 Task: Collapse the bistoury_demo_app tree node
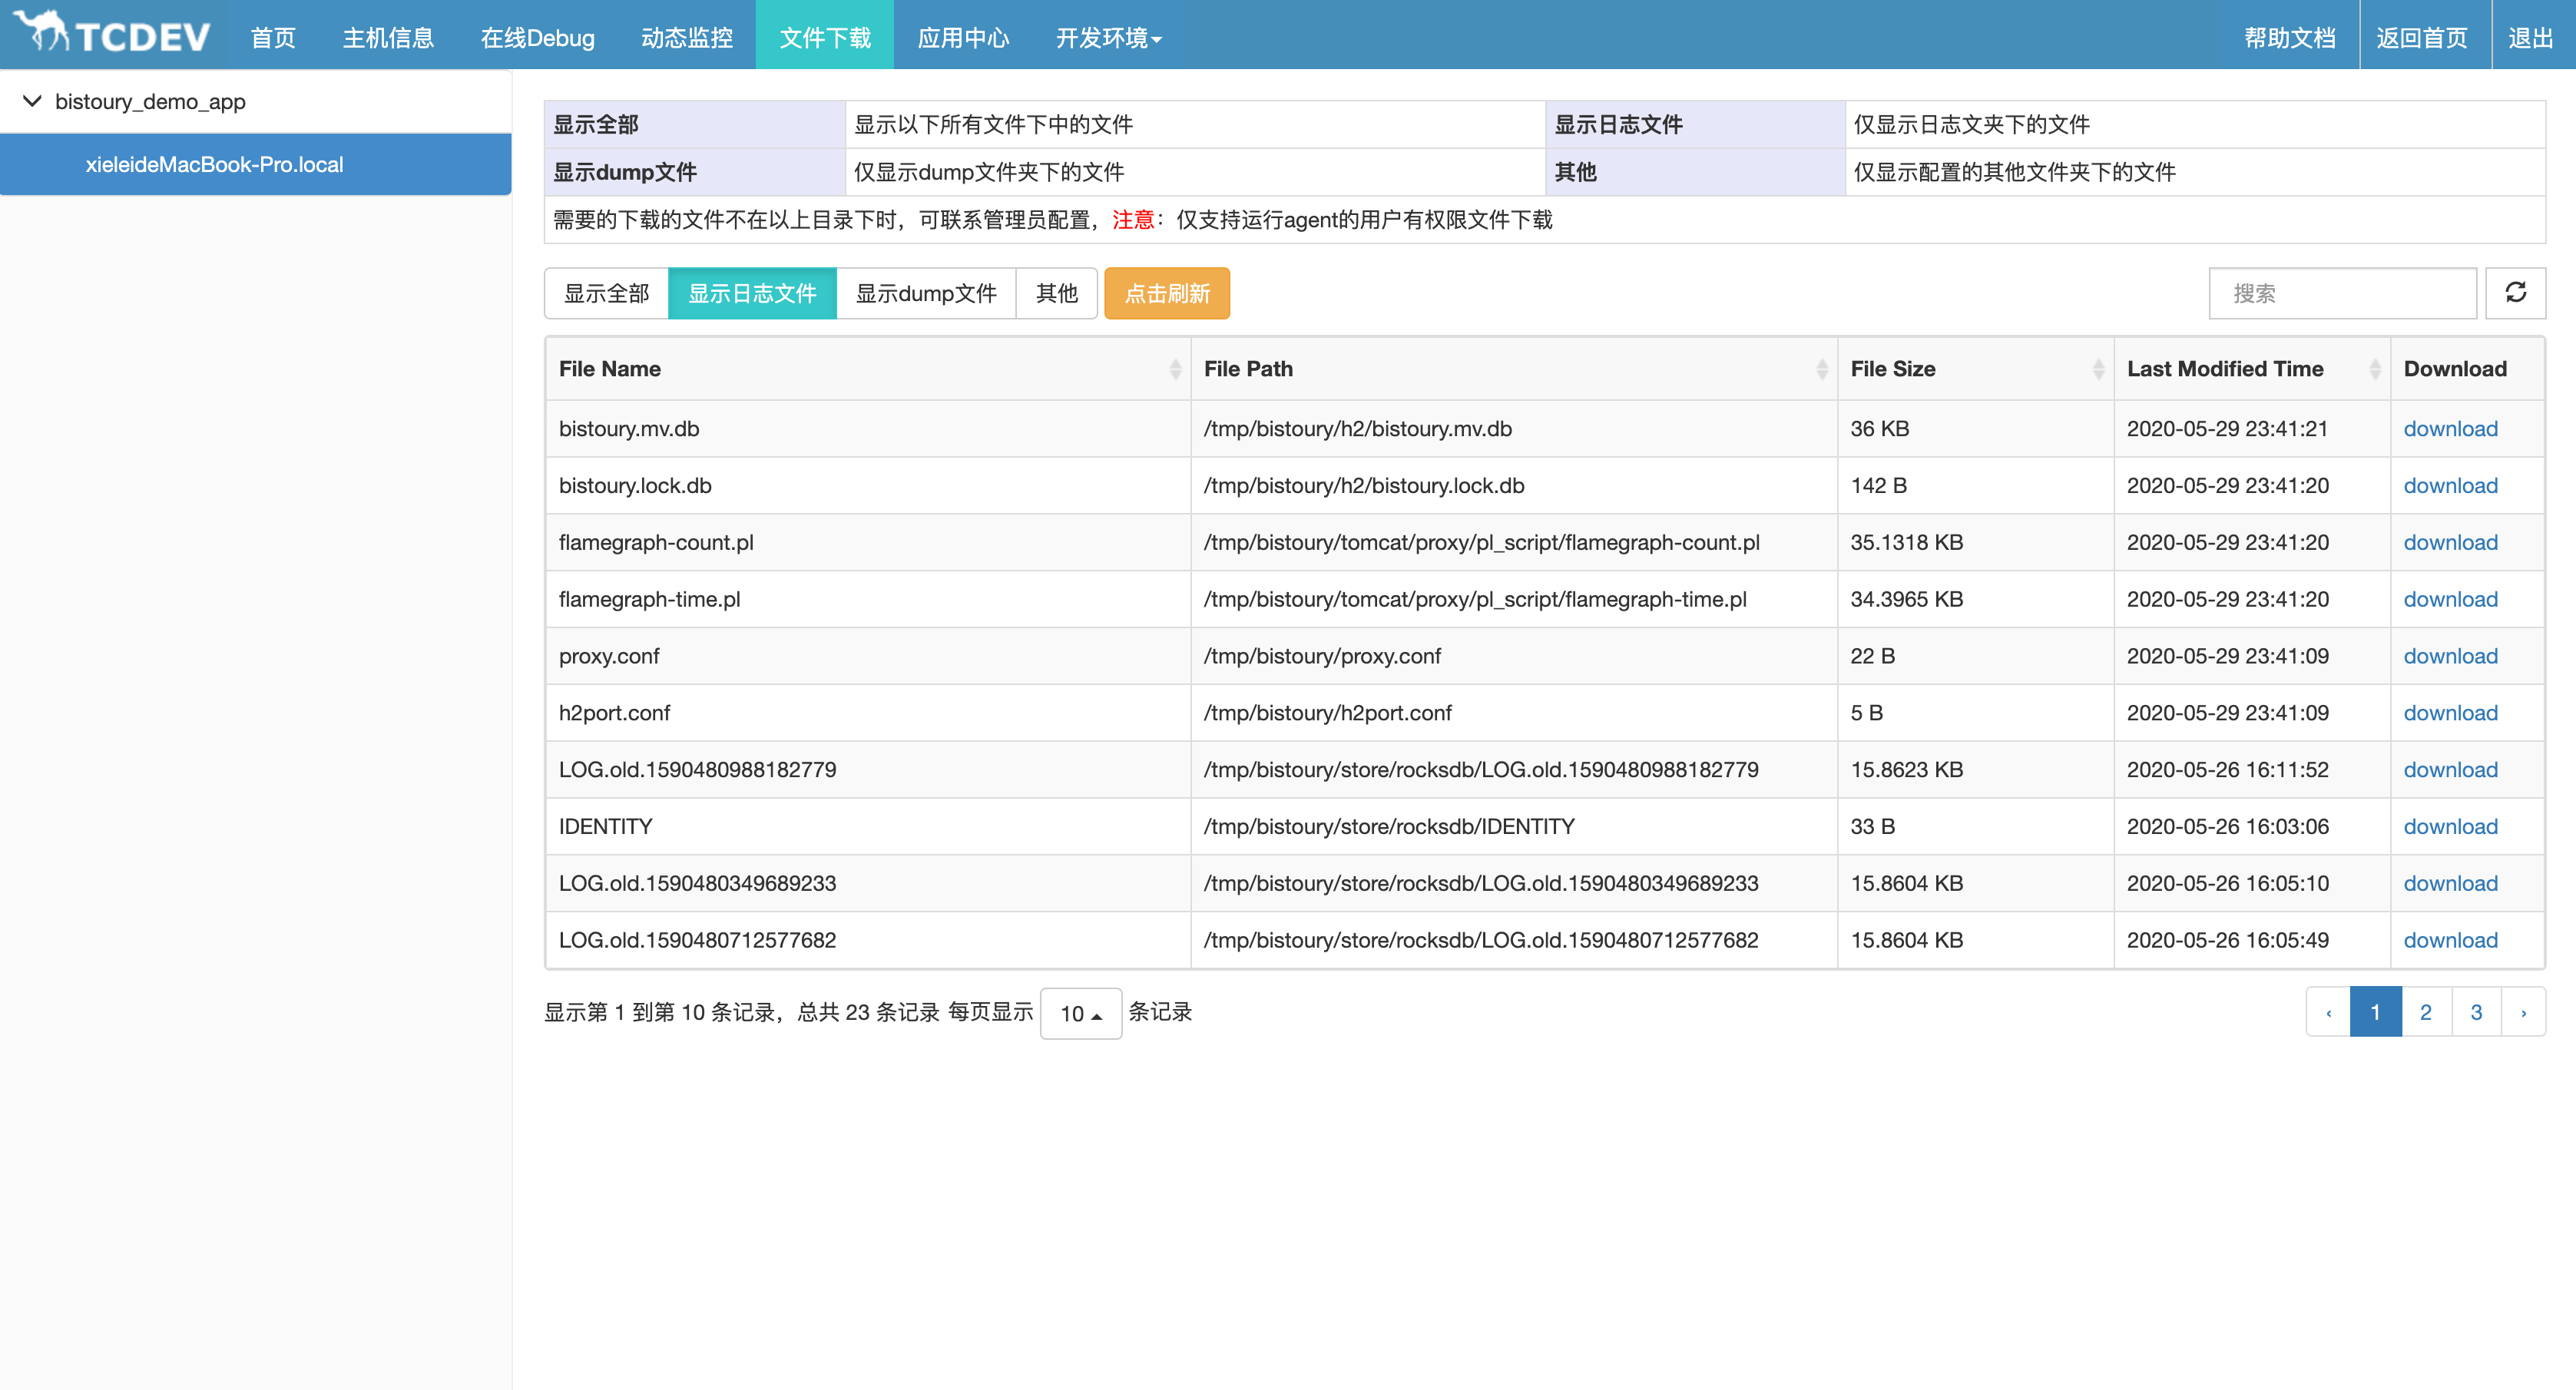(x=33, y=101)
